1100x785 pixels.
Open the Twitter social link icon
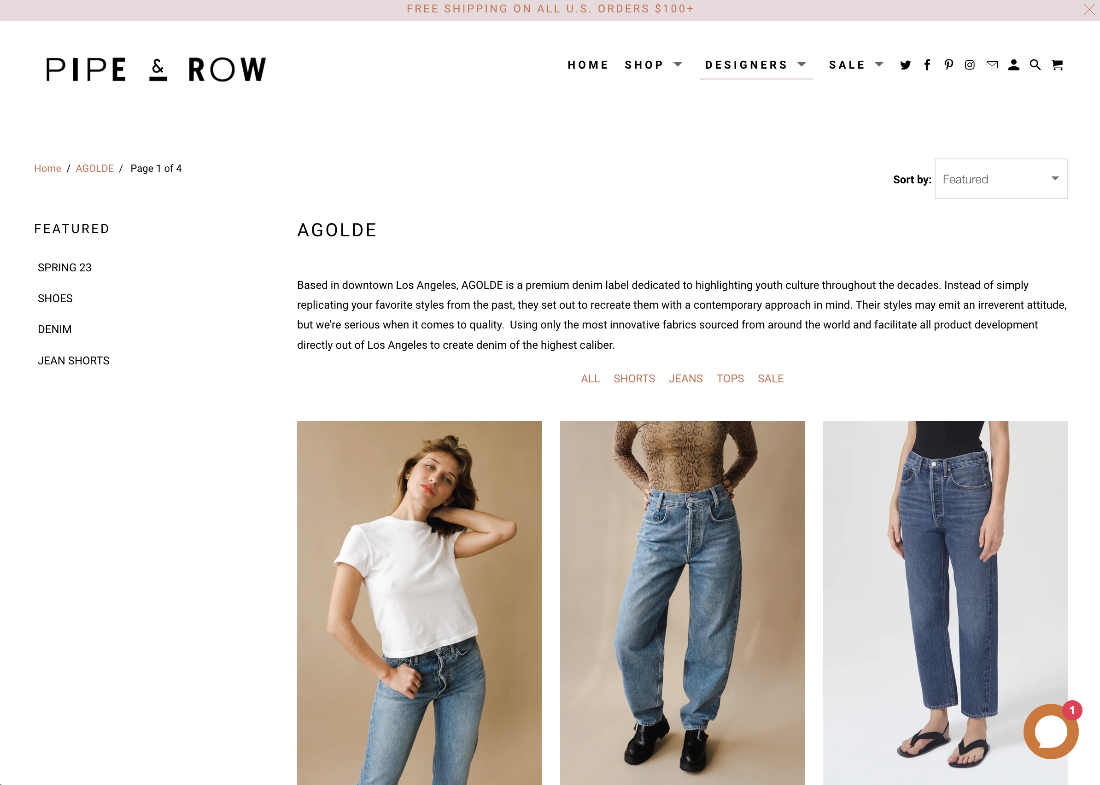[905, 65]
